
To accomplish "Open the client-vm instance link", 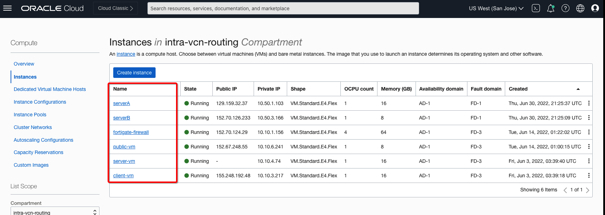I will click(x=123, y=176).
